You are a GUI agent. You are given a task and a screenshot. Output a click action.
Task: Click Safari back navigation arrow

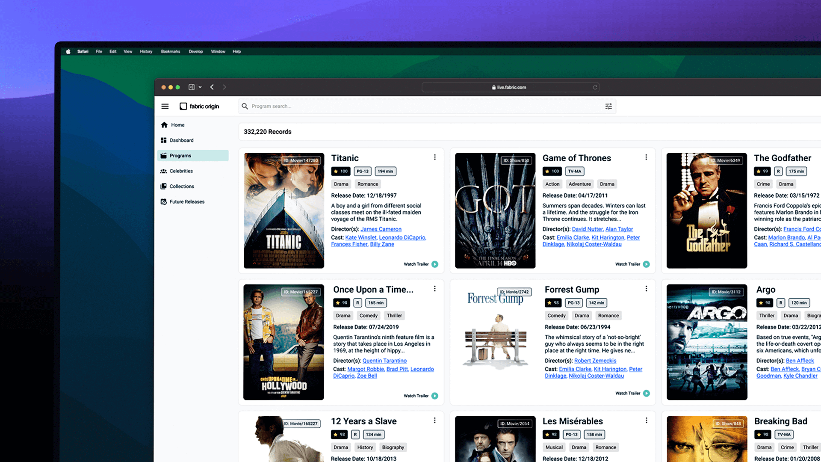pyautogui.click(x=212, y=87)
